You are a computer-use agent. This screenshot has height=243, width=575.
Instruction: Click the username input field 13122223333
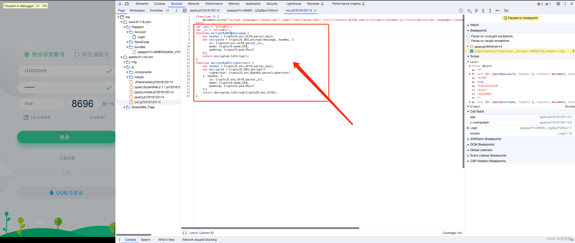[x=66, y=71]
